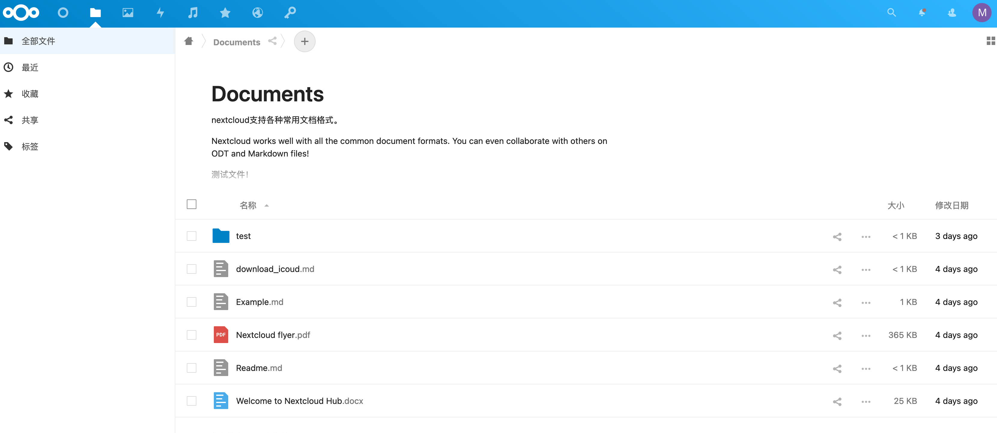997x433 pixels.
Task: Check the box for Example.md
Action: point(192,302)
